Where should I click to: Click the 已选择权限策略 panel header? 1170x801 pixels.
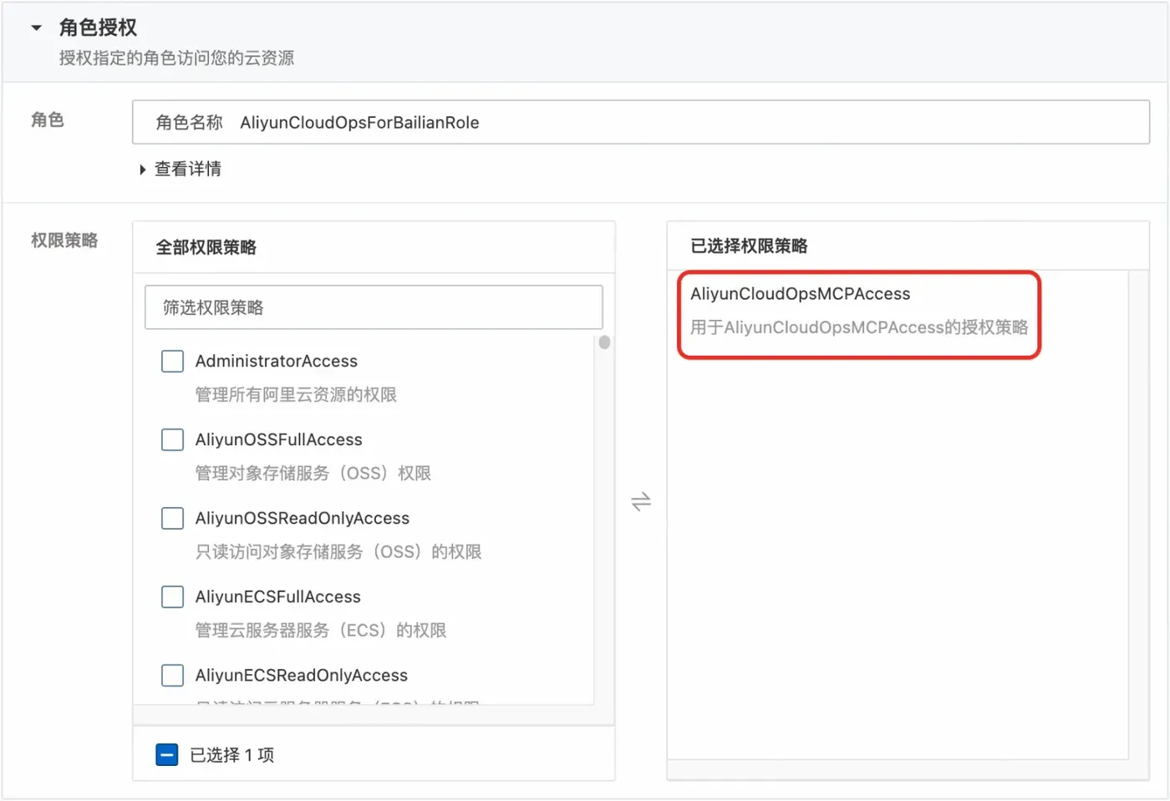(749, 246)
